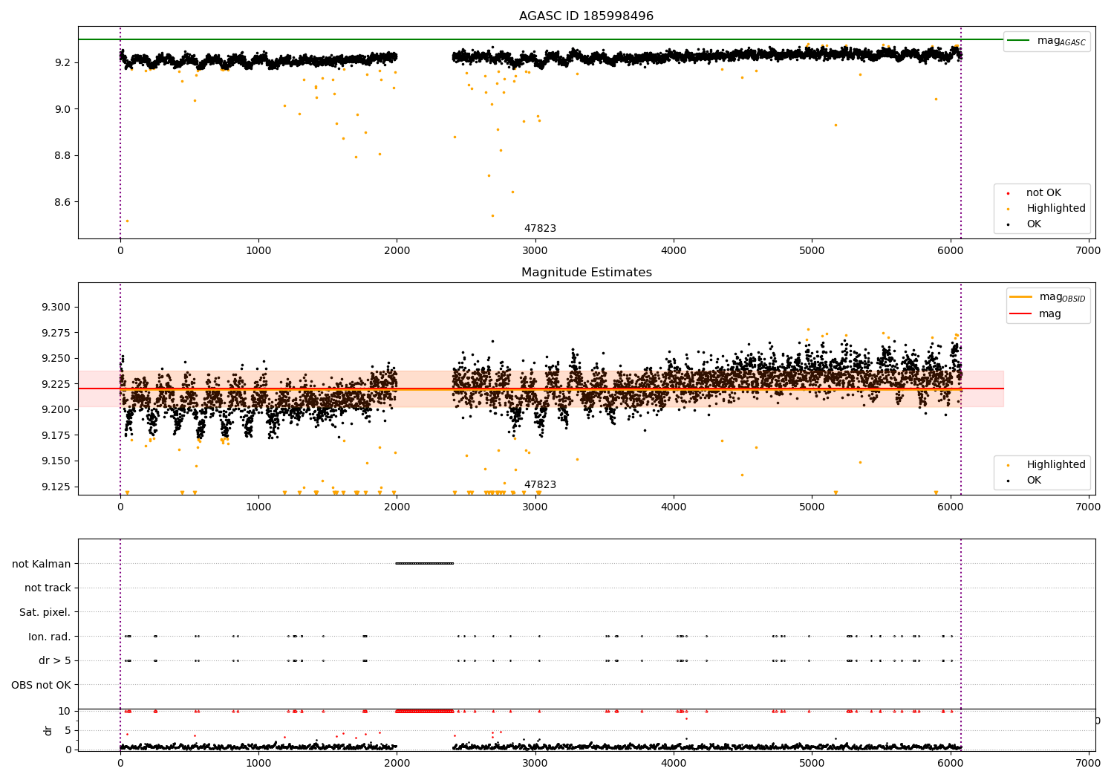Click the black bar in the not Kalman row
The image size is (1114, 780).
425,564
